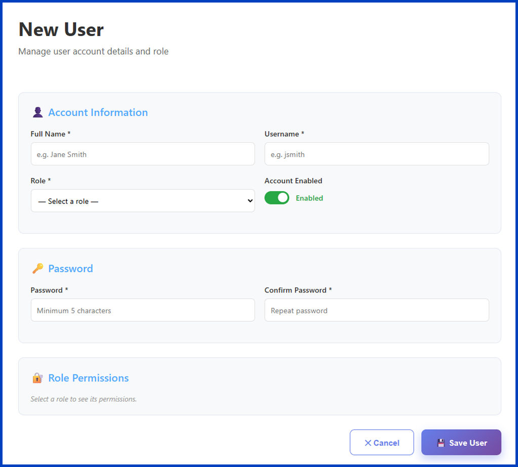Open the Select a role dropdown
Image resolution: width=518 pixels, height=467 pixels.
pos(143,201)
